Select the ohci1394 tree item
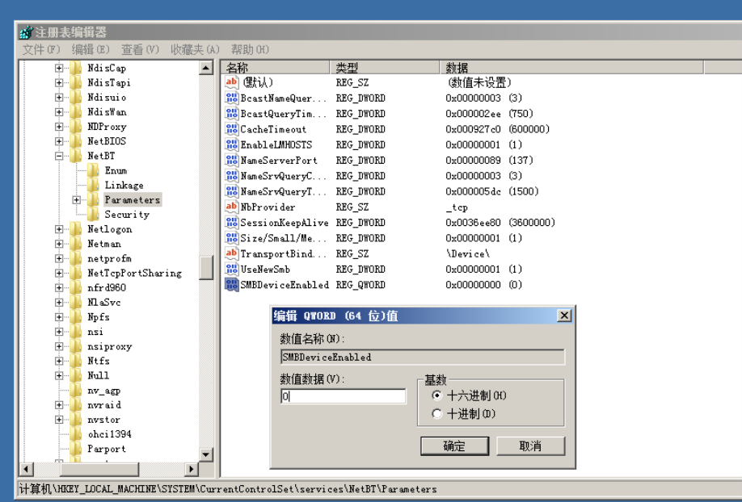The width and height of the screenshot is (742, 502). point(109,434)
